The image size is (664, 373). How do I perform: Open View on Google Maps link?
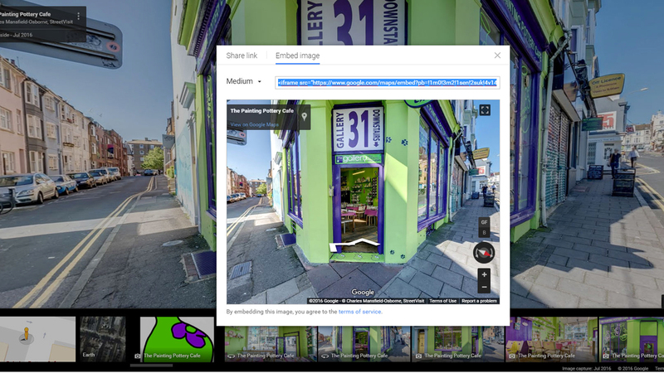254,124
